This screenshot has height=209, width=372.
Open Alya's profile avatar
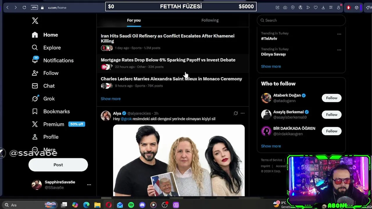click(106, 116)
